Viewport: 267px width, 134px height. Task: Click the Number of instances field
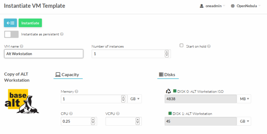tap(131, 54)
